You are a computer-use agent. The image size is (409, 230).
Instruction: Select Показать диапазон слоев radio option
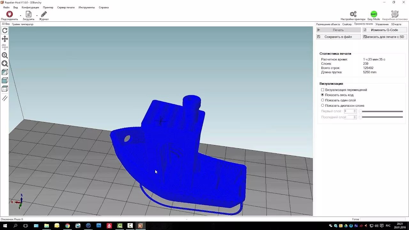tap(322, 105)
